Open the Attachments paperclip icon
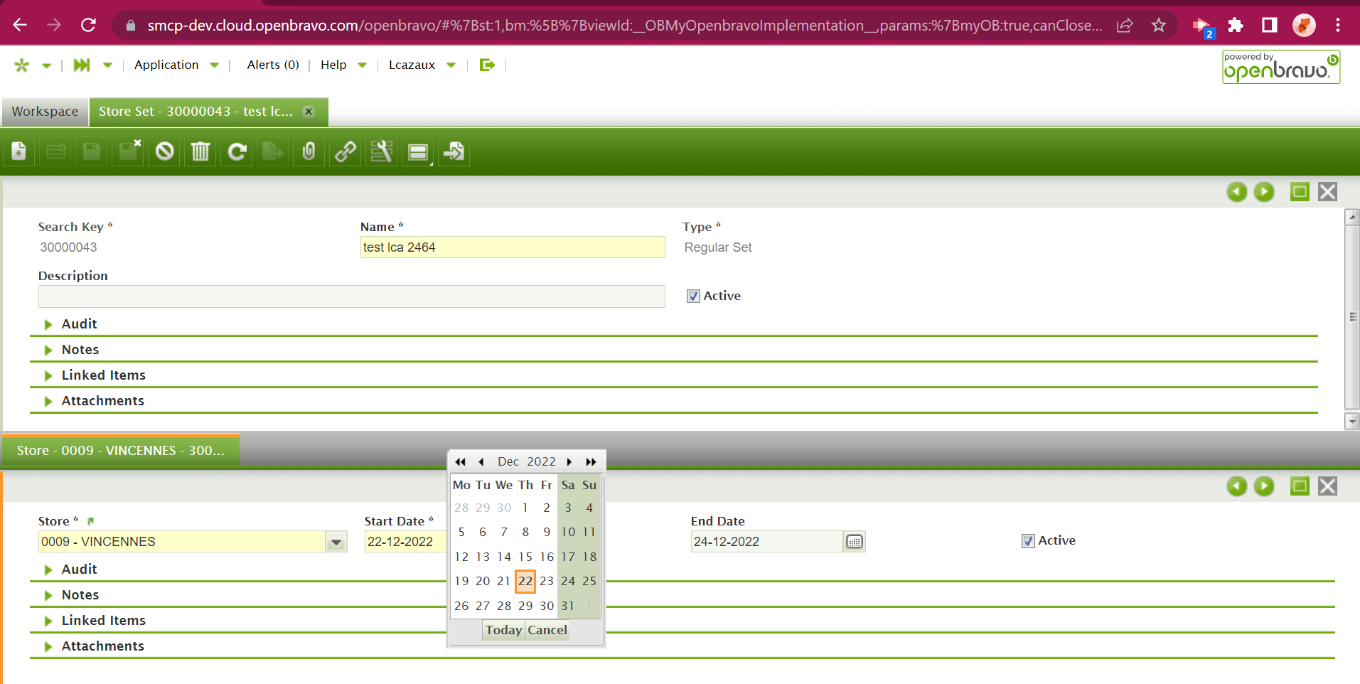The width and height of the screenshot is (1360, 684). 309,151
